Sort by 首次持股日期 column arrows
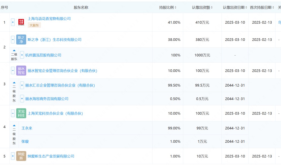This screenshot has height=165, width=281. [x=273, y=8]
